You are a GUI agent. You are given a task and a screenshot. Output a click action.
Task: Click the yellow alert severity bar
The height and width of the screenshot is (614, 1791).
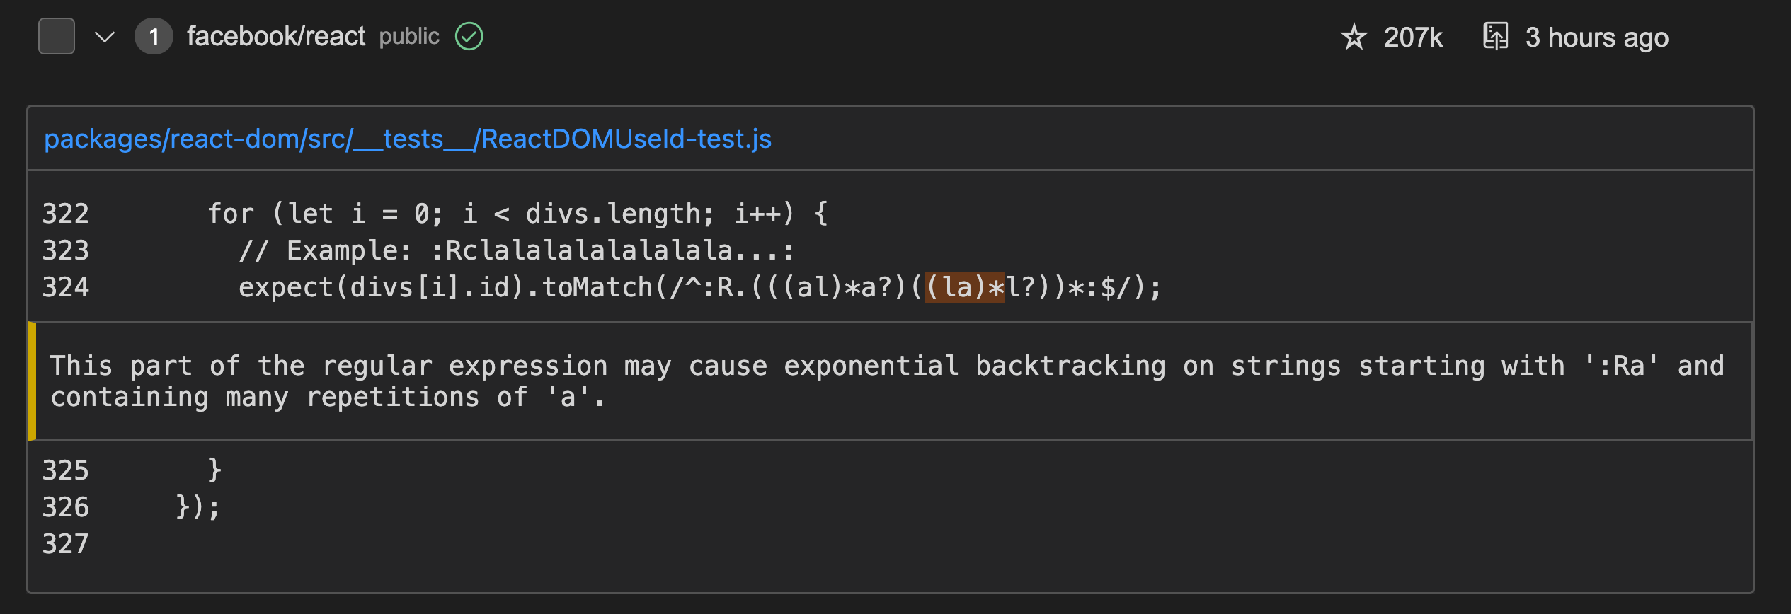coord(33,381)
